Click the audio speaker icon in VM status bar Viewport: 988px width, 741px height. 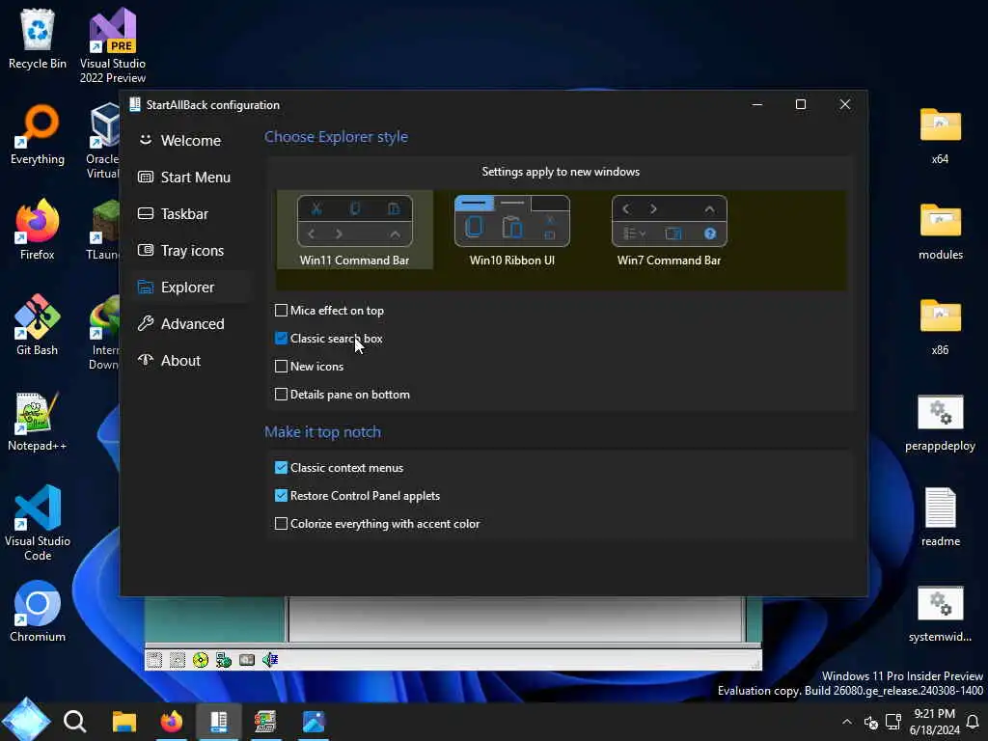click(x=270, y=660)
